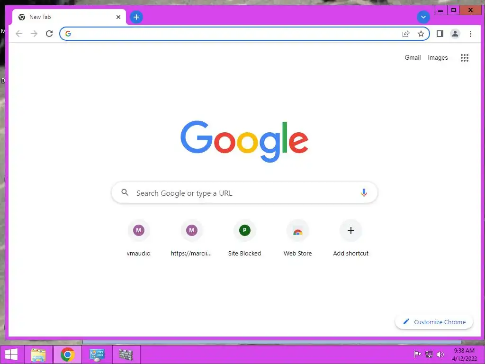
Task: Toggle the side panel
Action: (x=440, y=34)
